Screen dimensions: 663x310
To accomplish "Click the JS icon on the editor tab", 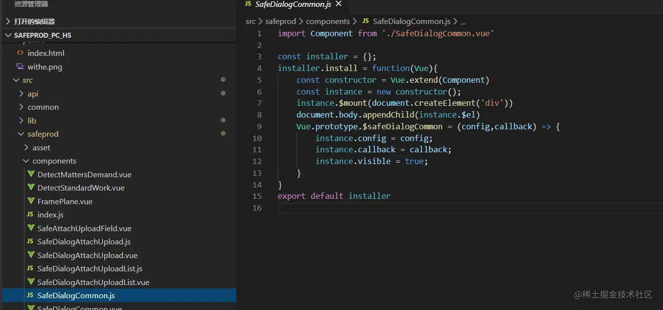I will [x=247, y=4].
